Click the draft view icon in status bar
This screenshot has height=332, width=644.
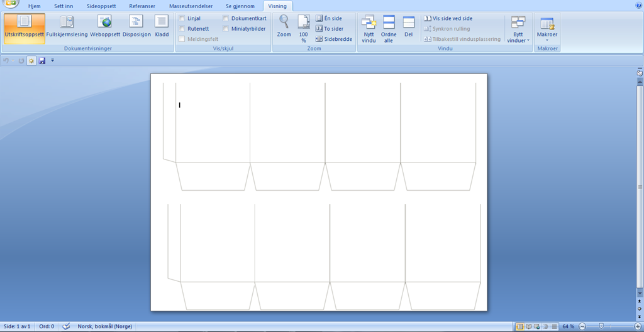point(555,327)
